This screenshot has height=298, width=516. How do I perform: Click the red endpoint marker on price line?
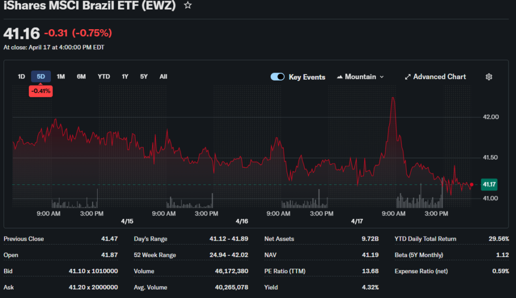(x=472, y=185)
